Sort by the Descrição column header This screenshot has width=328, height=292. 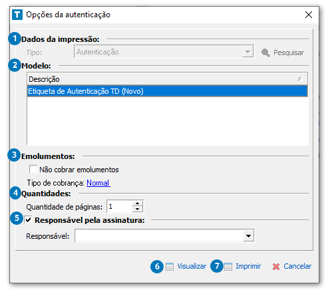coord(167,79)
